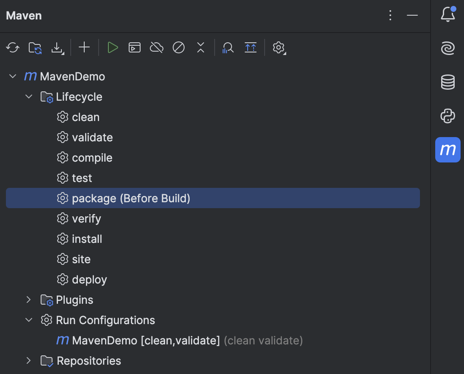The width and height of the screenshot is (464, 374).
Task: Expand all tree nodes via toolbar icon
Action: coord(250,47)
